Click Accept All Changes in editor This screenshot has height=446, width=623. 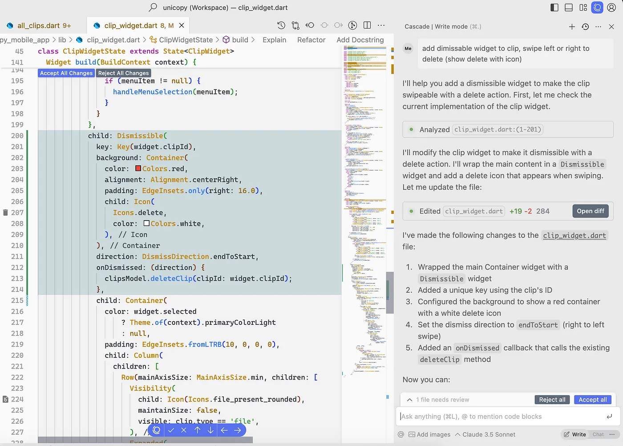click(x=66, y=73)
